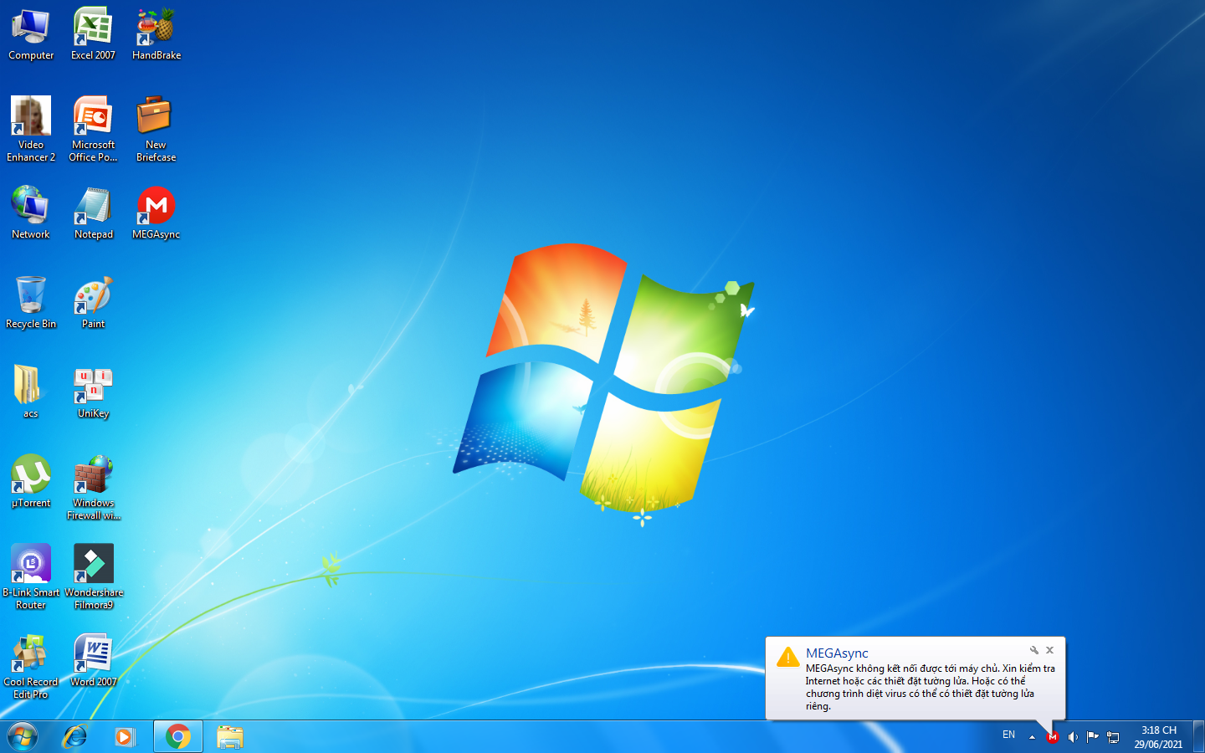This screenshot has height=753, width=1205.
Task: Open the volume speaker tray control
Action: click(1073, 737)
